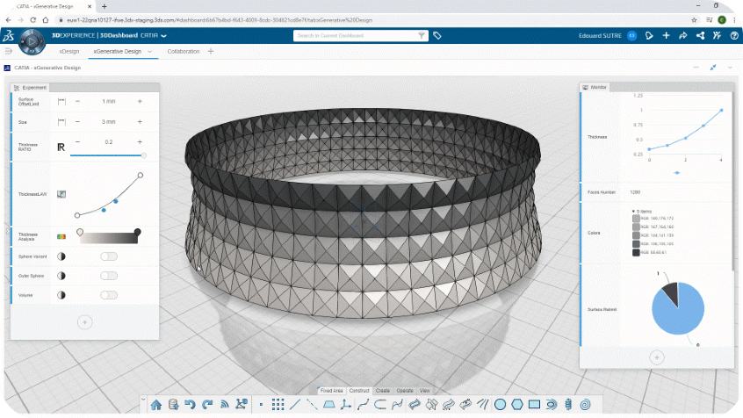The image size is (743, 418).
Task: Enable the Outer Sphere switch
Action: coord(109,276)
